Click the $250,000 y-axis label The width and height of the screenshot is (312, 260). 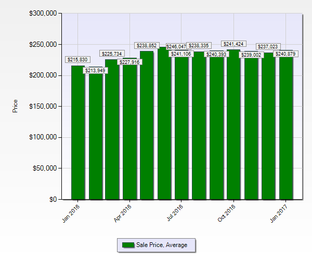[x=43, y=44]
